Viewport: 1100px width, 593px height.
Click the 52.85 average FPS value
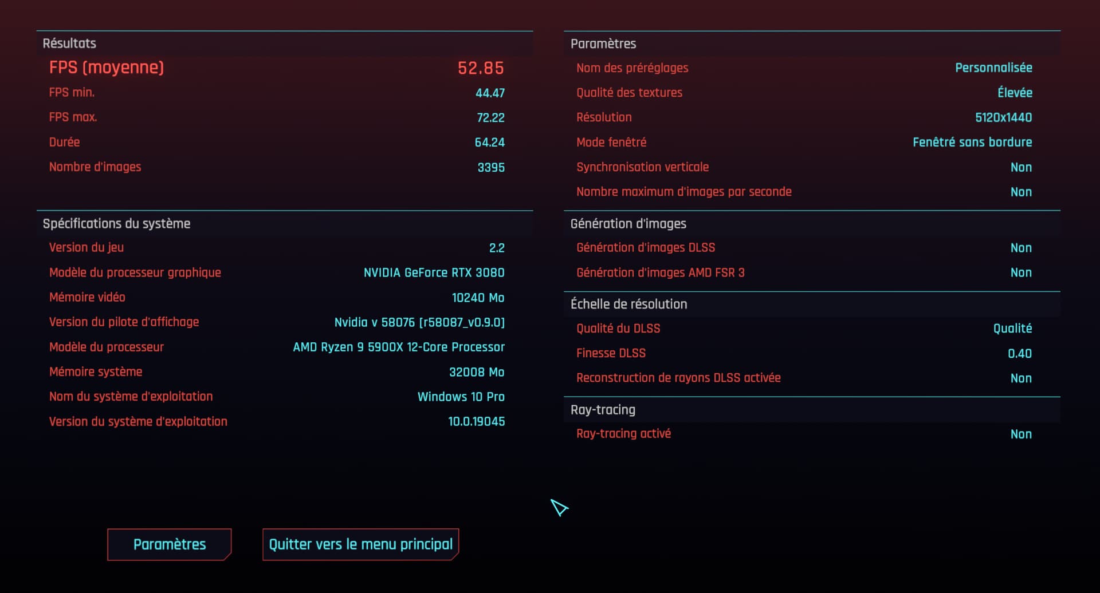(x=481, y=68)
